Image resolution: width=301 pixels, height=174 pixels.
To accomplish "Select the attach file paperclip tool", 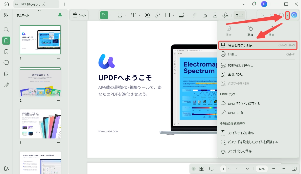I will pos(195,15).
